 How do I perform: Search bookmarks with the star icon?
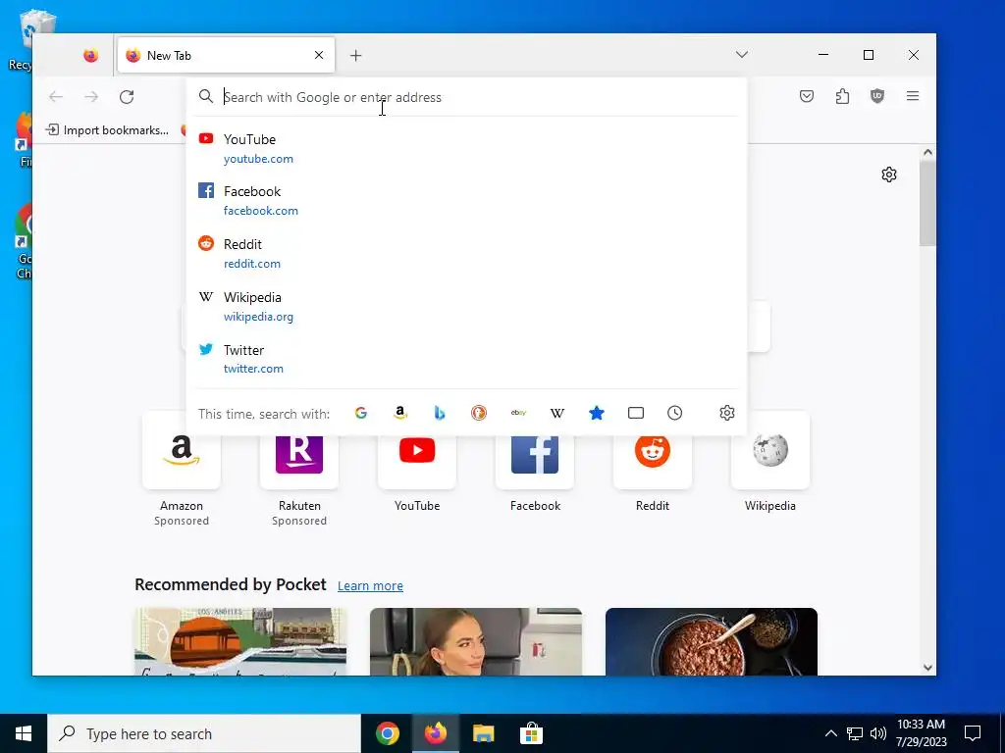tap(597, 413)
